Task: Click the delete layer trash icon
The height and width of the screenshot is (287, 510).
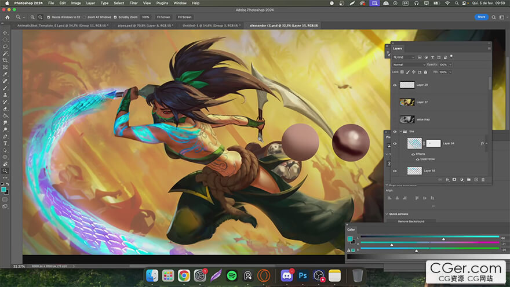Action: click(482, 180)
